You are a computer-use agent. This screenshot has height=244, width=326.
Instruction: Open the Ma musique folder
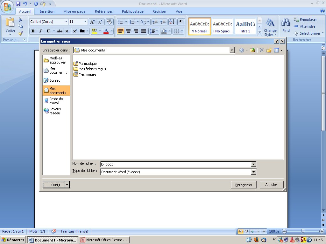85,64
